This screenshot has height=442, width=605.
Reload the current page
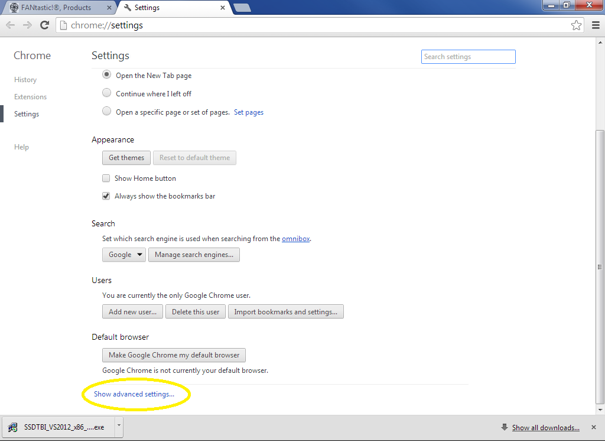click(x=45, y=25)
